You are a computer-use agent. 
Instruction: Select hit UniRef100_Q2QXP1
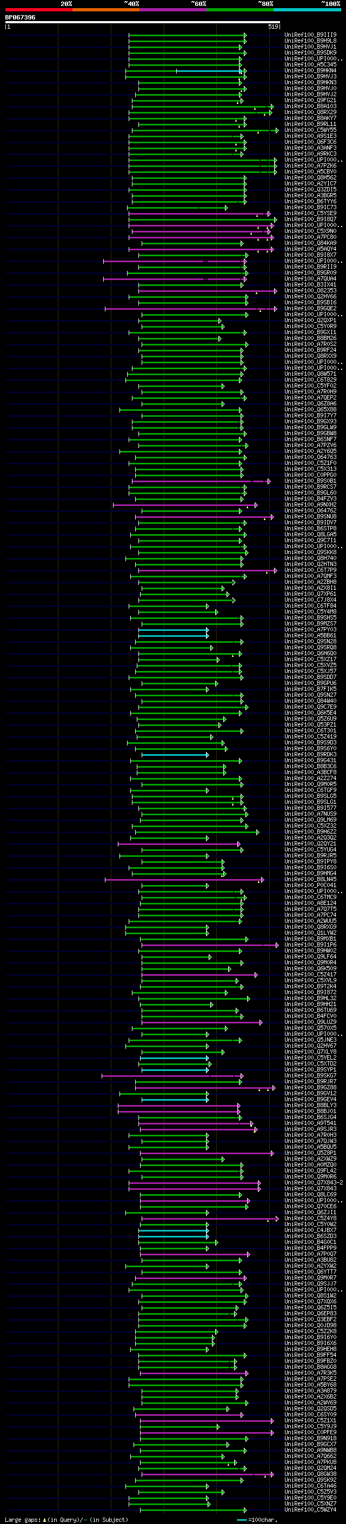[x=310, y=320]
